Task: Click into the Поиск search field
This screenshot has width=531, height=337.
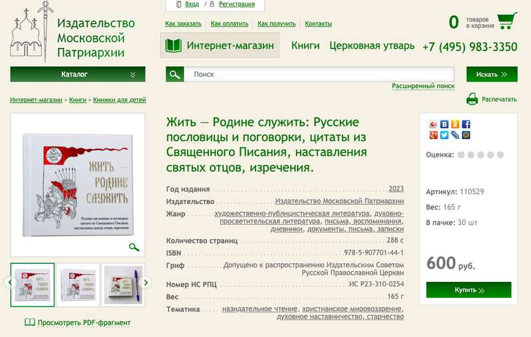Action: coord(319,74)
